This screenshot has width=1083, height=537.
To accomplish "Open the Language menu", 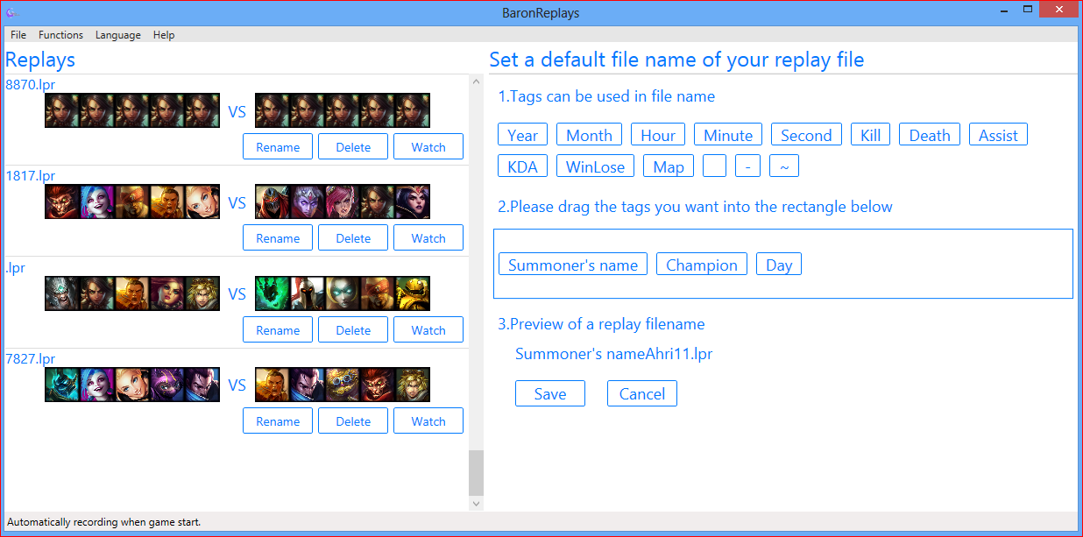I will point(118,35).
